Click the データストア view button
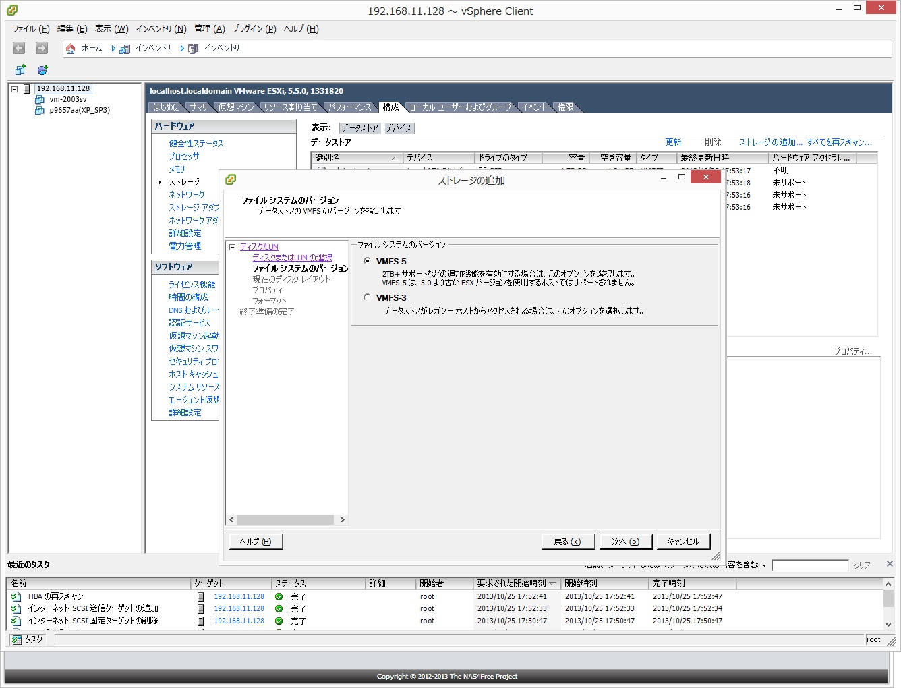The image size is (901, 688). 359,127
